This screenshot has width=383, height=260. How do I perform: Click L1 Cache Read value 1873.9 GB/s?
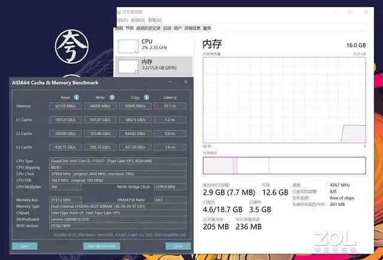click(x=65, y=120)
